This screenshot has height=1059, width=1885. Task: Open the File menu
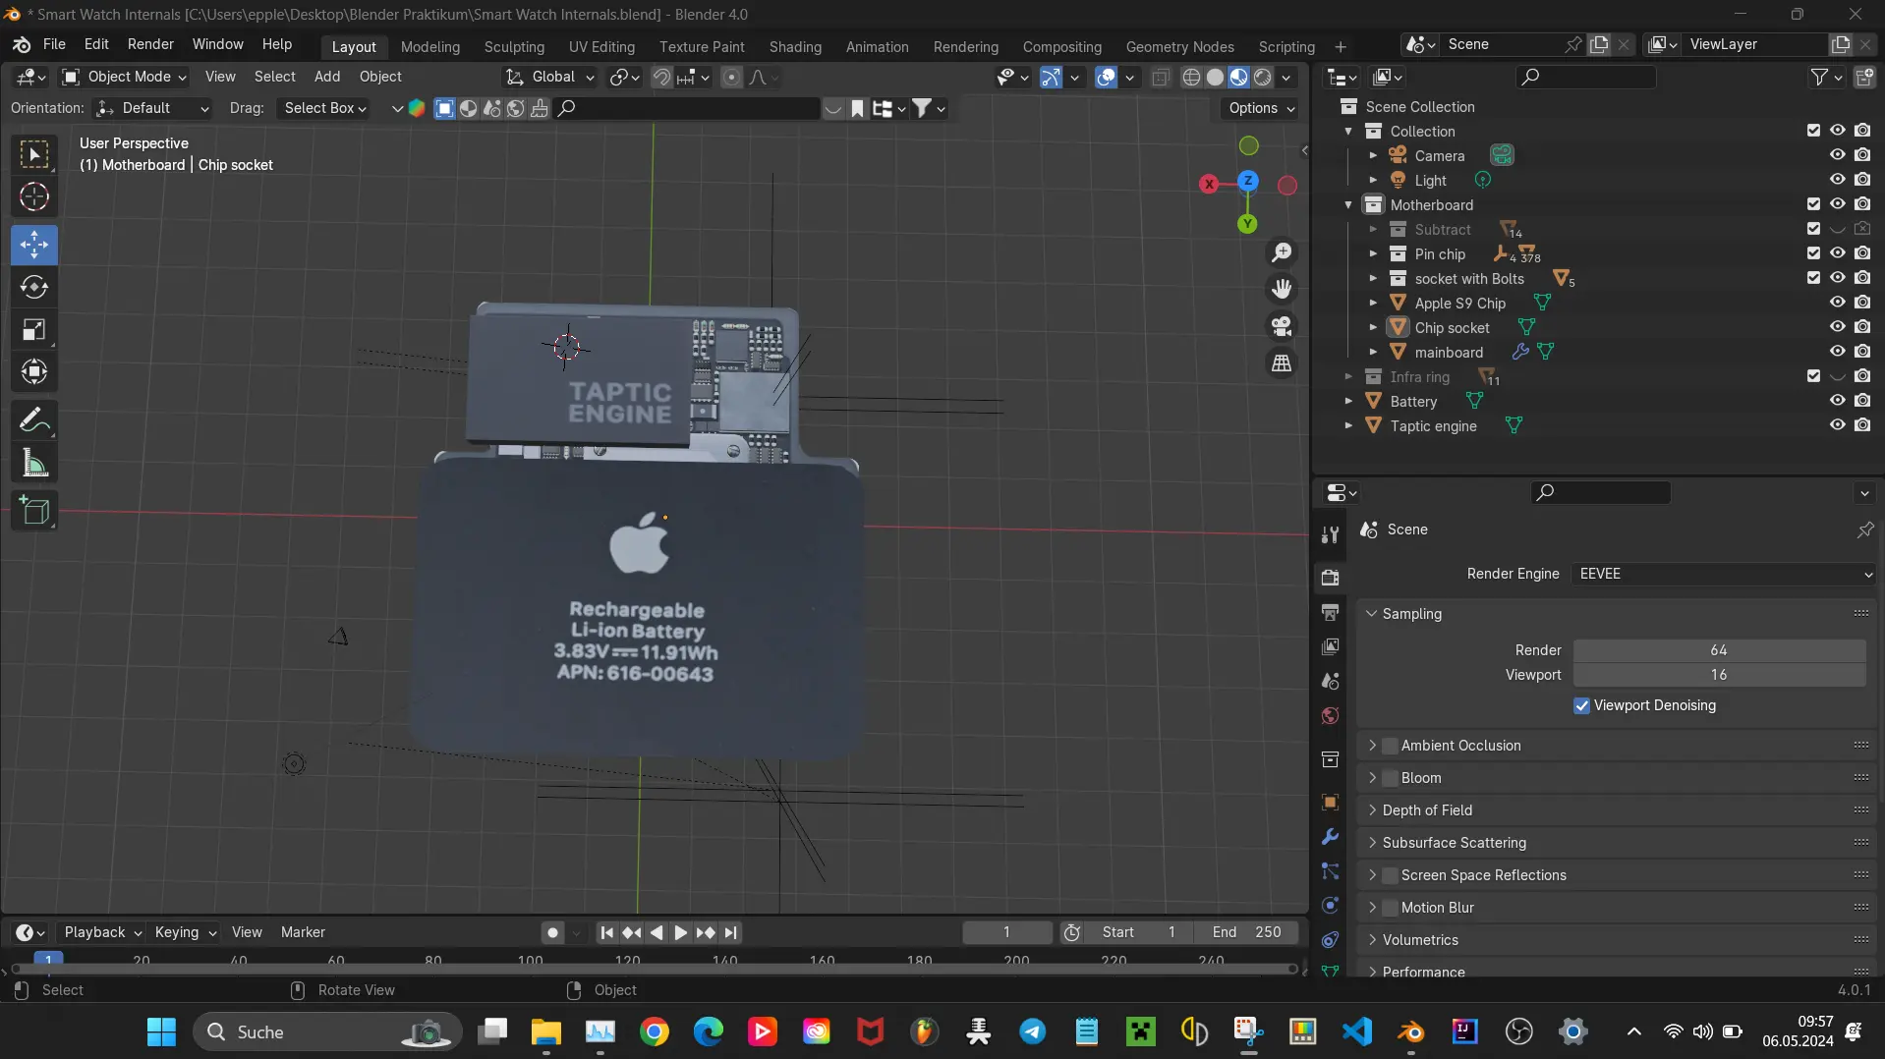point(54,44)
